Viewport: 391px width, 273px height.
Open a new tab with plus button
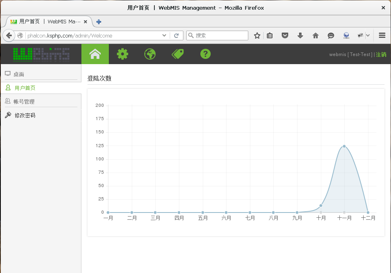[99, 22]
